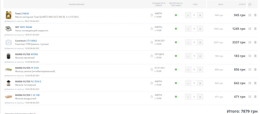This screenshot has width=260, height=114.
Task: Open the PU 7010 Z product link
Action: click(36, 81)
